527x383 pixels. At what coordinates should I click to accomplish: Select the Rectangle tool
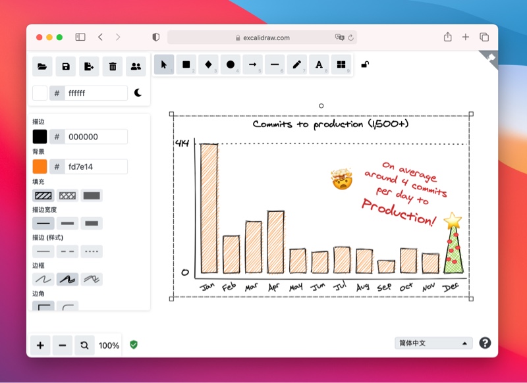coord(186,64)
